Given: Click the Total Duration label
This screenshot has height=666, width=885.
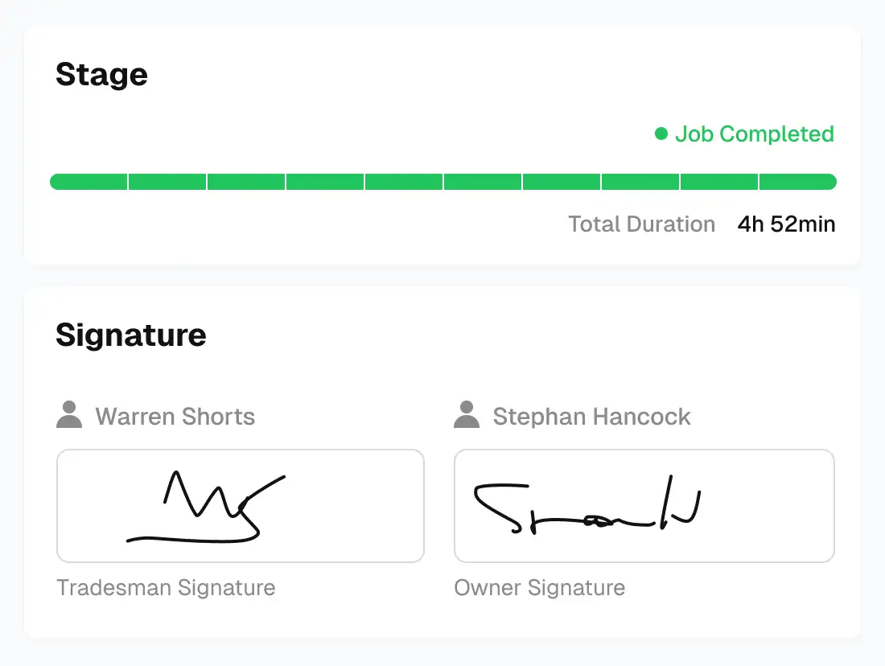Looking at the screenshot, I should pos(641,224).
